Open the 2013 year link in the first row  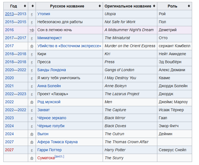coord(9,14)
